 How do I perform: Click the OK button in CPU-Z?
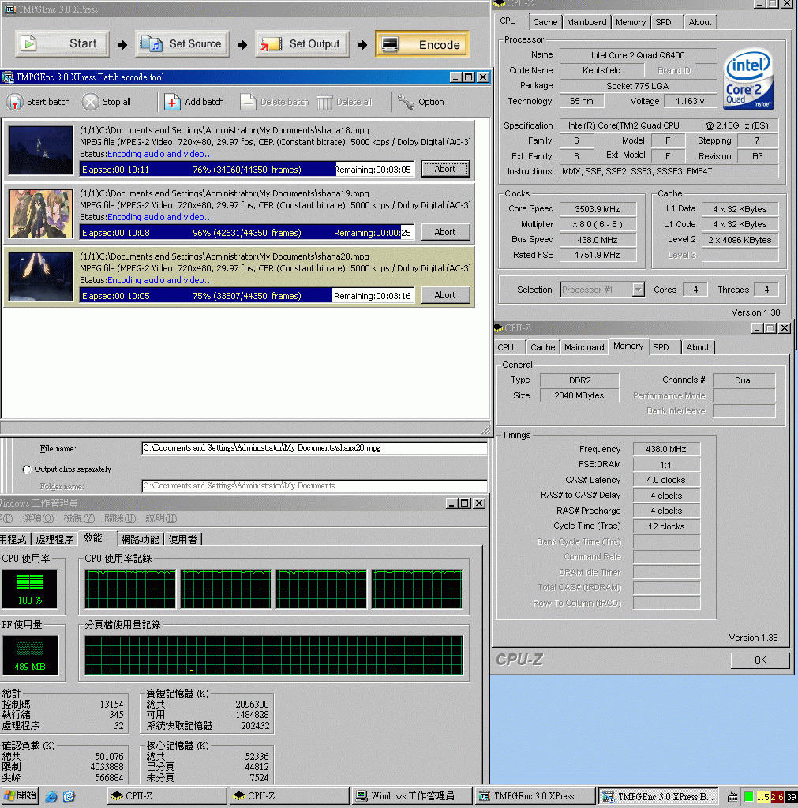(760, 660)
